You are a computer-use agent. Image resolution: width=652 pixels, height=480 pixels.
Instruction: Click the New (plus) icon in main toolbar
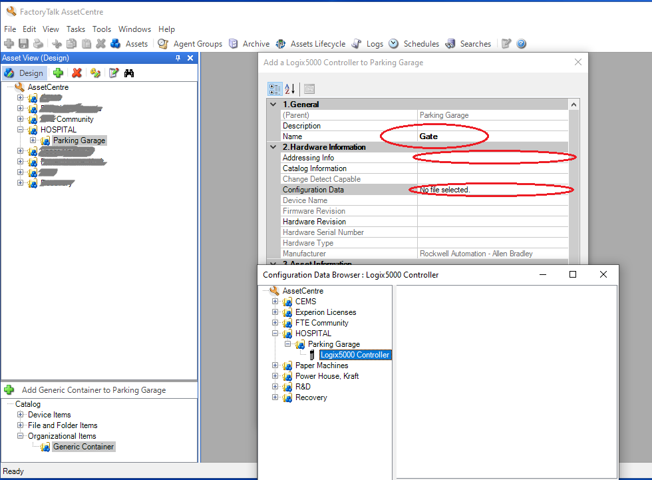click(9, 43)
